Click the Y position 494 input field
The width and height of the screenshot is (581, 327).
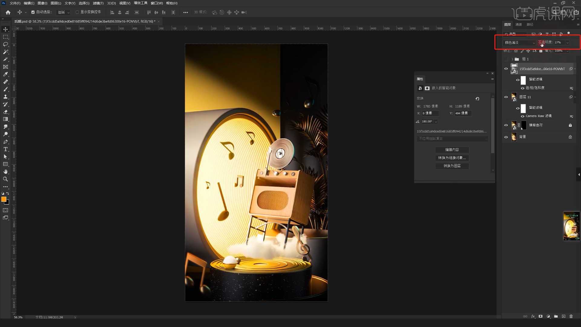(463, 113)
